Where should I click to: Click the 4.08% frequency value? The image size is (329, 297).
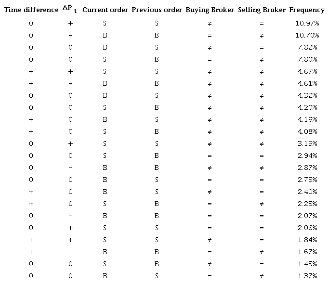click(x=307, y=131)
